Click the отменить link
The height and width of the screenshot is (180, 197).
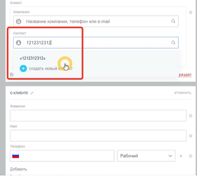pyautogui.click(x=182, y=93)
